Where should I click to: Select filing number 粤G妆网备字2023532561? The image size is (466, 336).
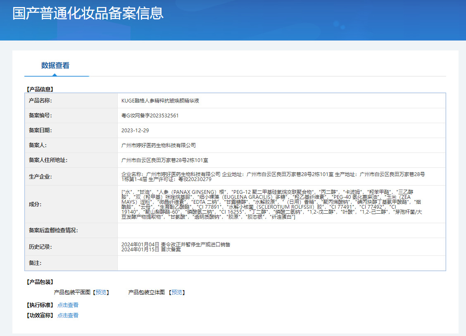point(150,116)
